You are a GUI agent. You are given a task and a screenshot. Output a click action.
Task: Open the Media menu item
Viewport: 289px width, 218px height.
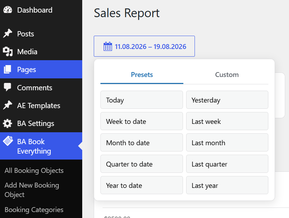click(x=41, y=51)
